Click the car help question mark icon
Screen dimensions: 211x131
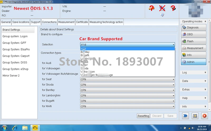click(x=151, y=8)
